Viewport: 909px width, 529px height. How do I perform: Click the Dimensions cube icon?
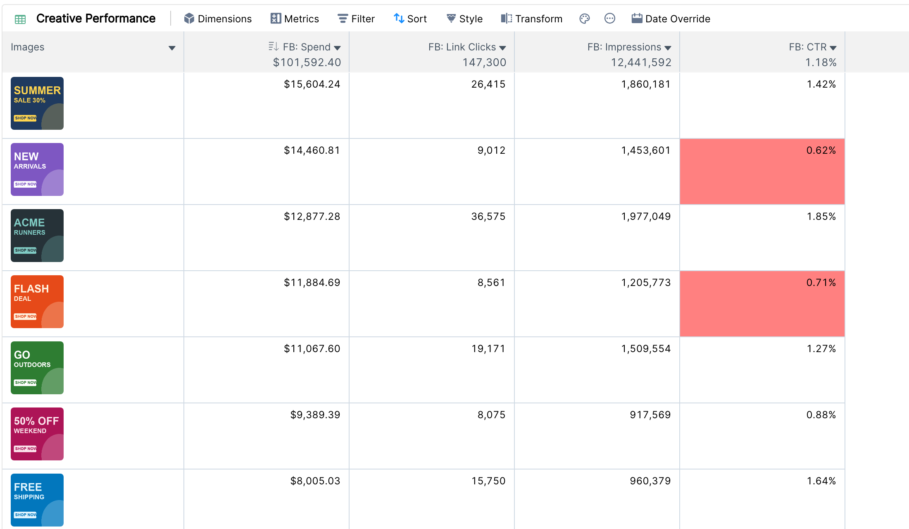[x=189, y=19]
